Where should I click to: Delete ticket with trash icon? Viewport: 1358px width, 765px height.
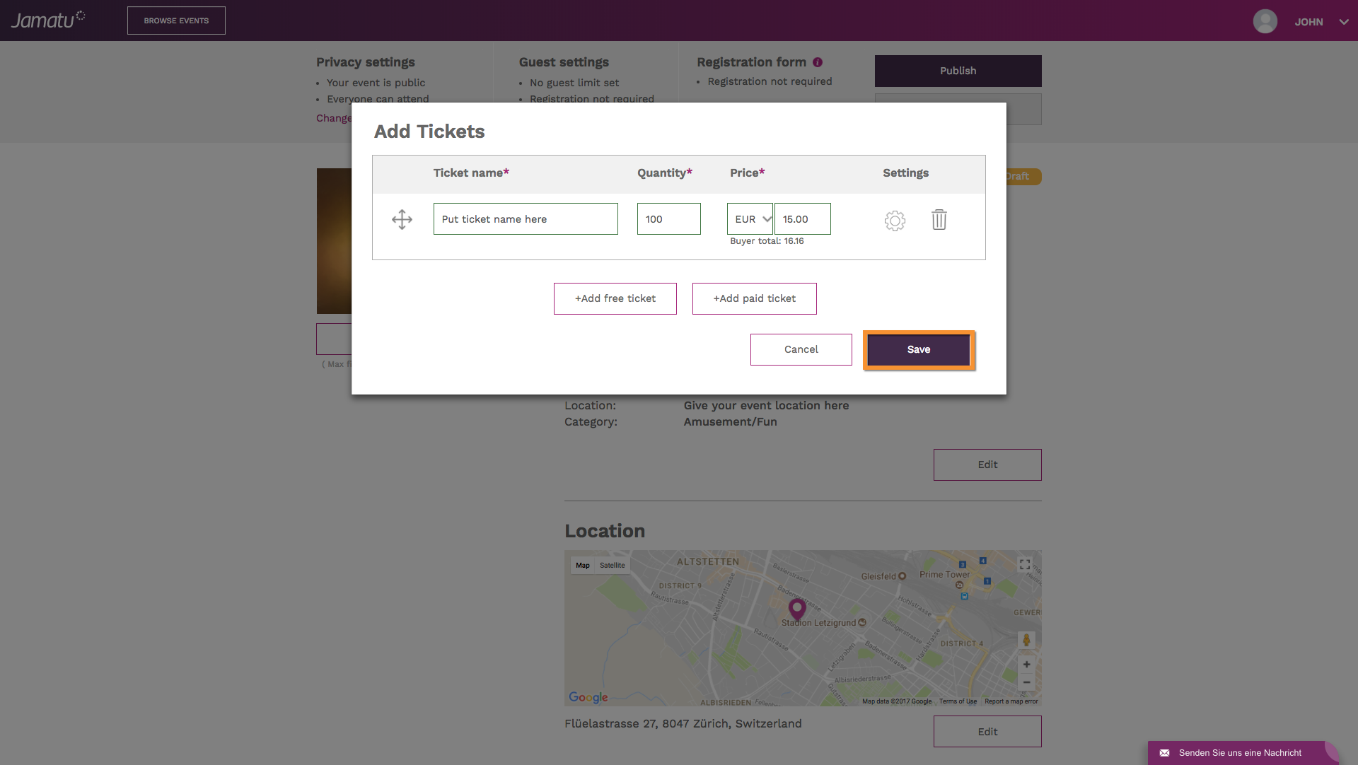pos(939,219)
